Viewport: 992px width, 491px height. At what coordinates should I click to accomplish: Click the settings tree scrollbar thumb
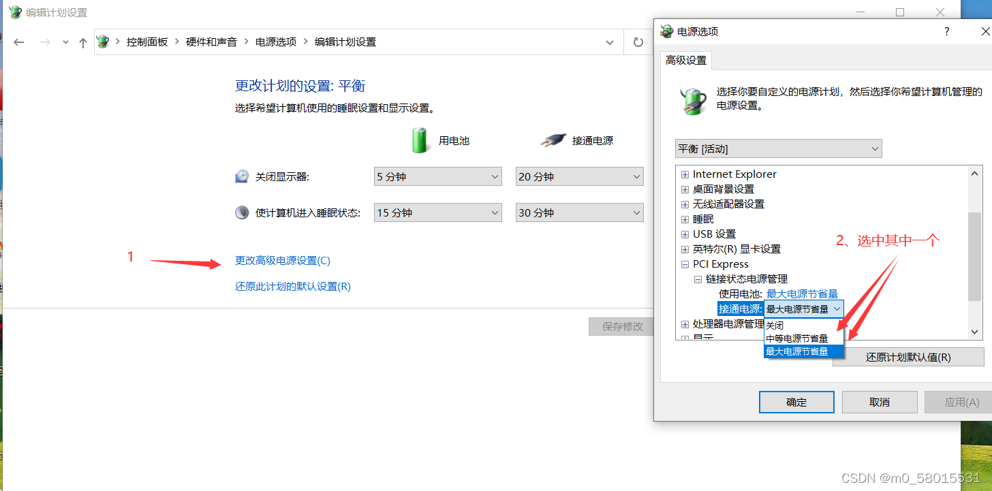975,257
